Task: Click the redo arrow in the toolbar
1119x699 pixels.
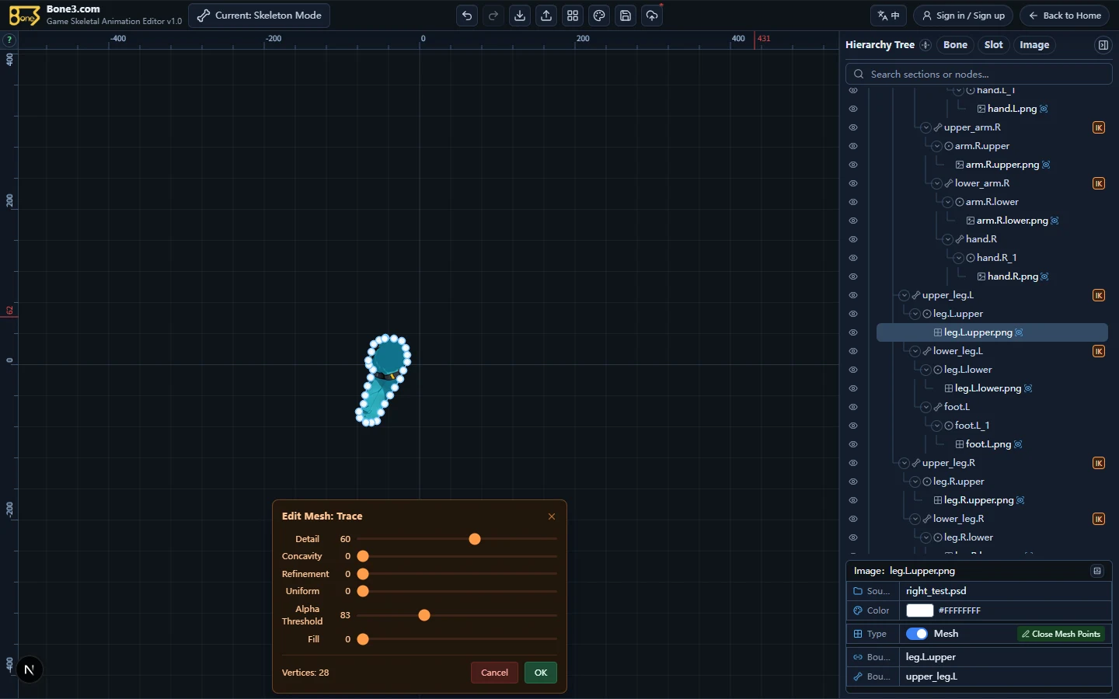Action: pos(493,16)
